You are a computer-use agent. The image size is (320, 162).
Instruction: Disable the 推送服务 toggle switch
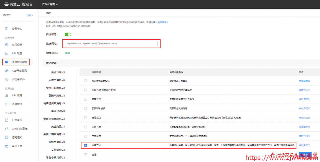coord(68,34)
